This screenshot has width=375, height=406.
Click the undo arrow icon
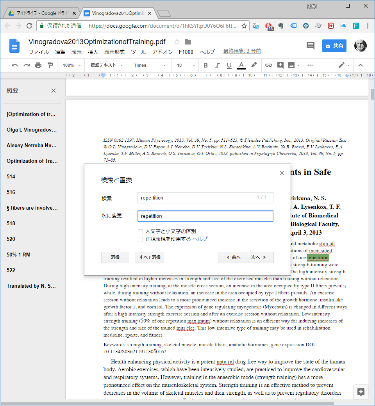coord(15,65)
